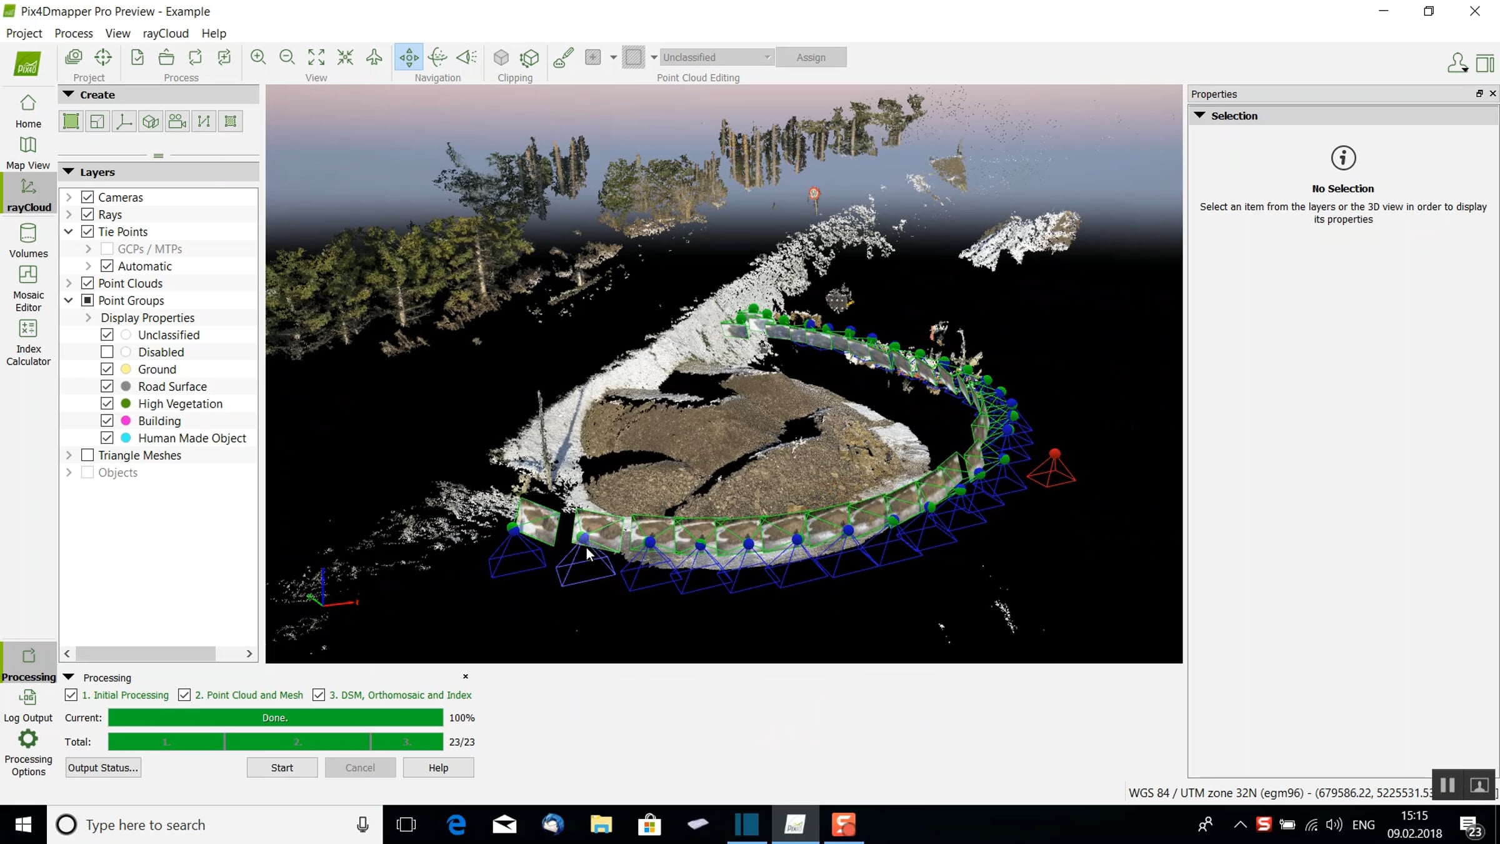Click the Clipping box icon
This screenshot has height=844, width=1500.
click(501, 58)
